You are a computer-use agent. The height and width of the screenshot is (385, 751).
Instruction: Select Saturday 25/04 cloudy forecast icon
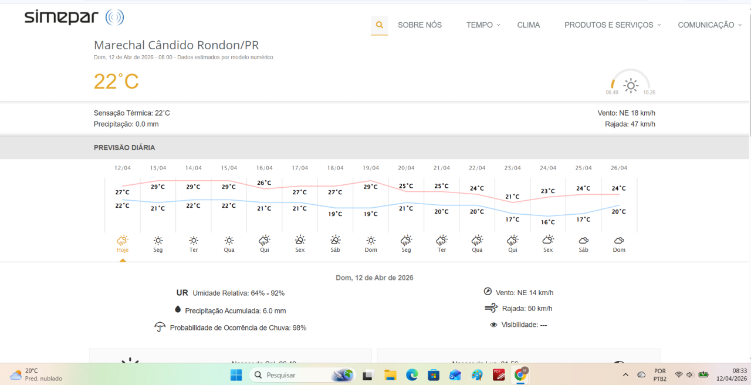click(x=583, y=240)
